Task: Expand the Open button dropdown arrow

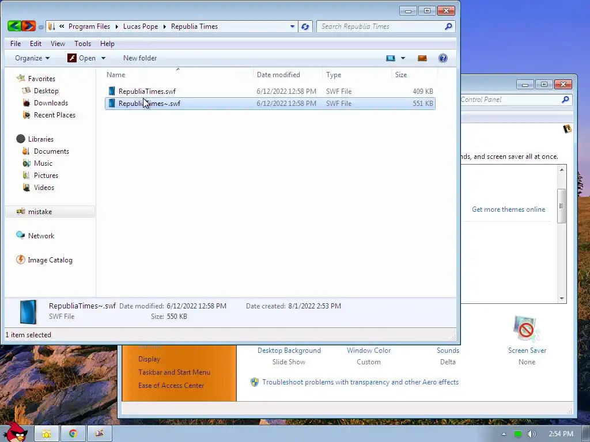Action: click(104, 58)
